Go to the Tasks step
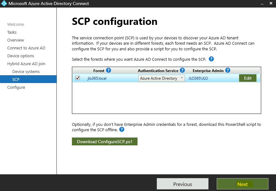 click(x=12, y=32)
